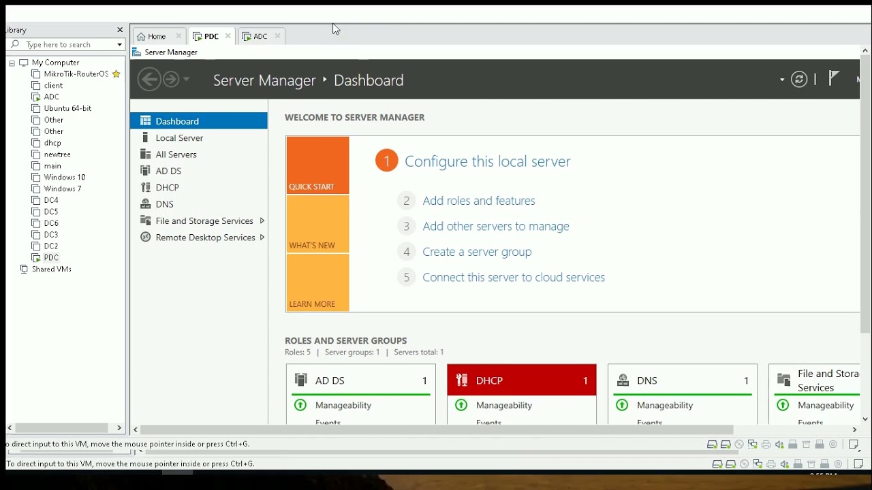Image resolution: width=872 pixels, height=490 pixels.
Task: Select the MikroTik-RouterOS VM in the library
Action: click(76, 74)
